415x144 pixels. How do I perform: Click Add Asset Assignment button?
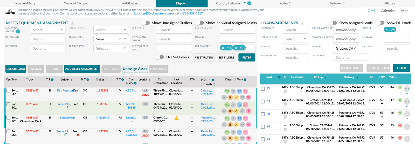82,69
